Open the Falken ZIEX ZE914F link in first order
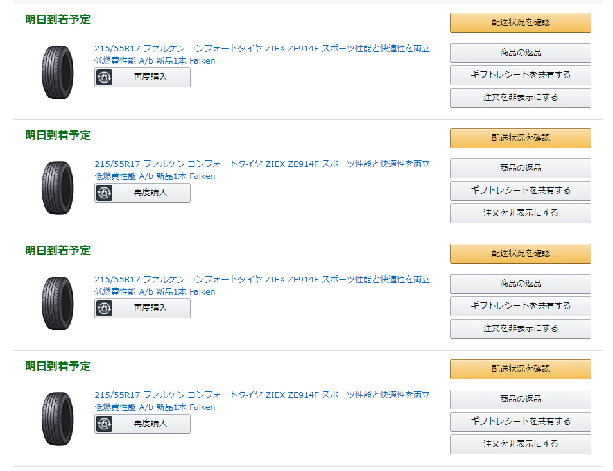Screen dimensions: 613x471 [262, 49]
